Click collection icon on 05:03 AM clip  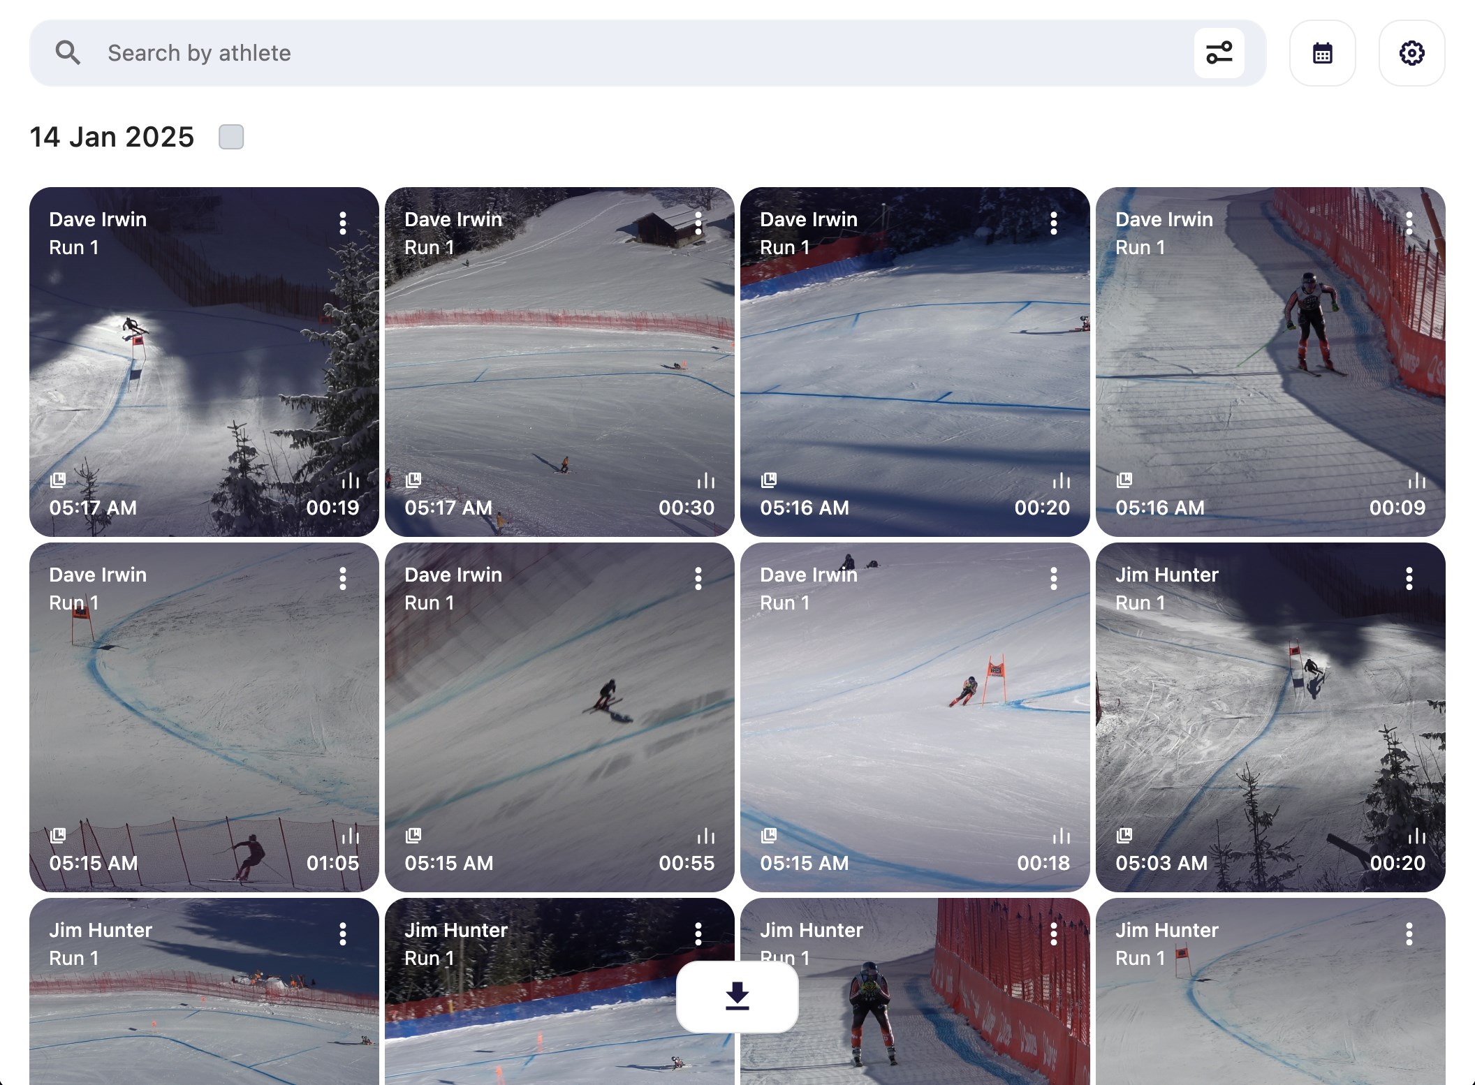pos(1124,835)
